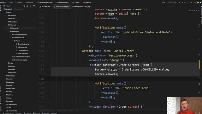Click the OrderResource class breadcrumb

pyautogui.click(x=62, y=3)
